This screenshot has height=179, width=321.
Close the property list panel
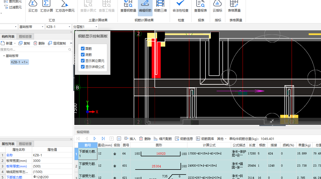point(71,139)
